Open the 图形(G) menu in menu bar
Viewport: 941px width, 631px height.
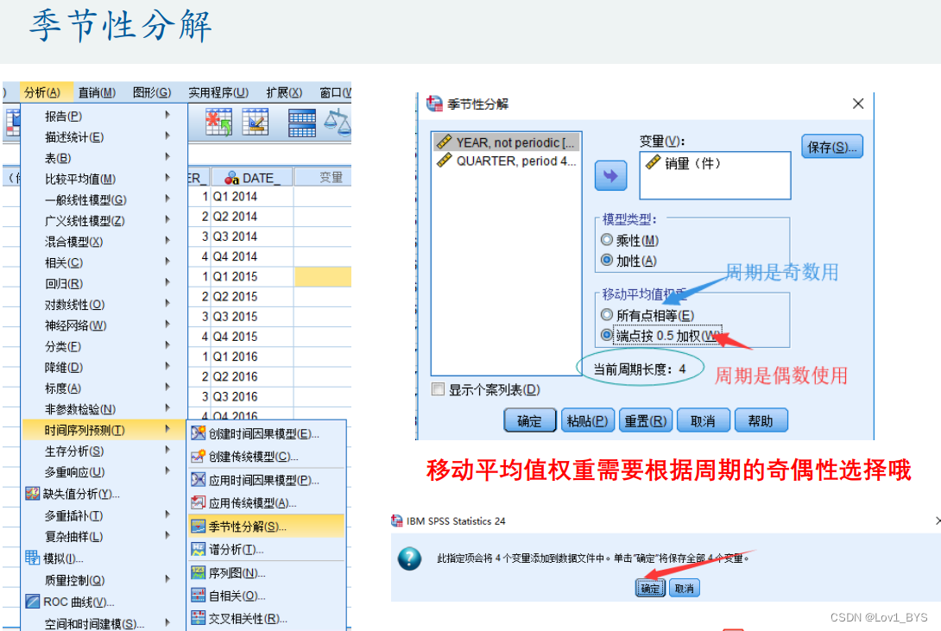click(151, 92)
